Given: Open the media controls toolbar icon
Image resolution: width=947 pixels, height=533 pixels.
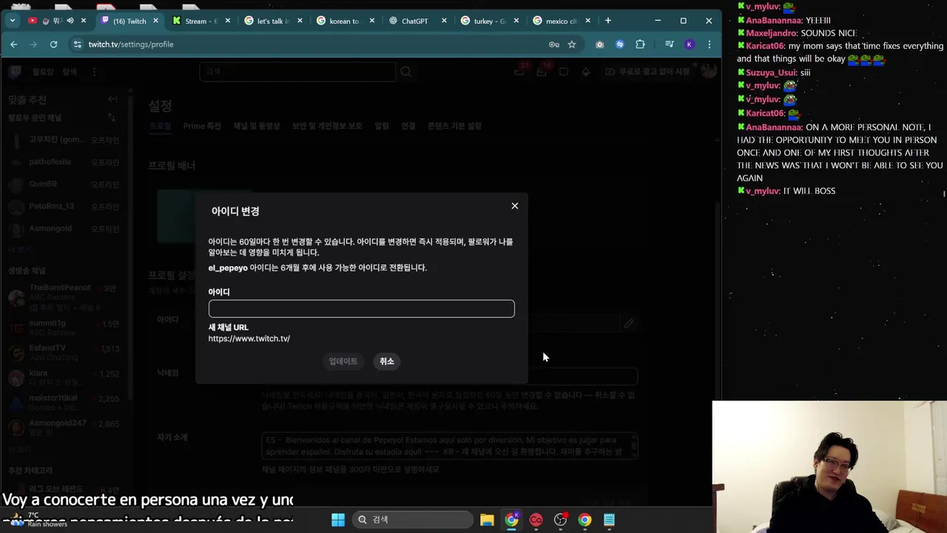Looking at the screenshot, I should click(x=669, y=44).
